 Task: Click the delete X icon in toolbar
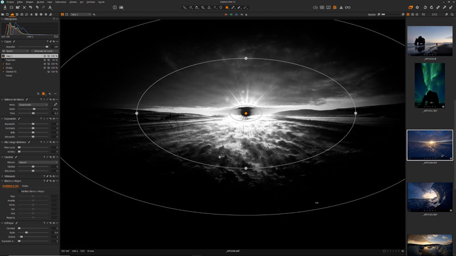pyautogui.click(x=25, y=7)
